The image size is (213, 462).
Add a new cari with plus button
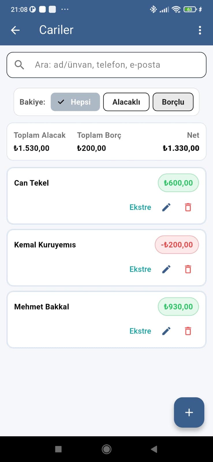pos(189,412)
